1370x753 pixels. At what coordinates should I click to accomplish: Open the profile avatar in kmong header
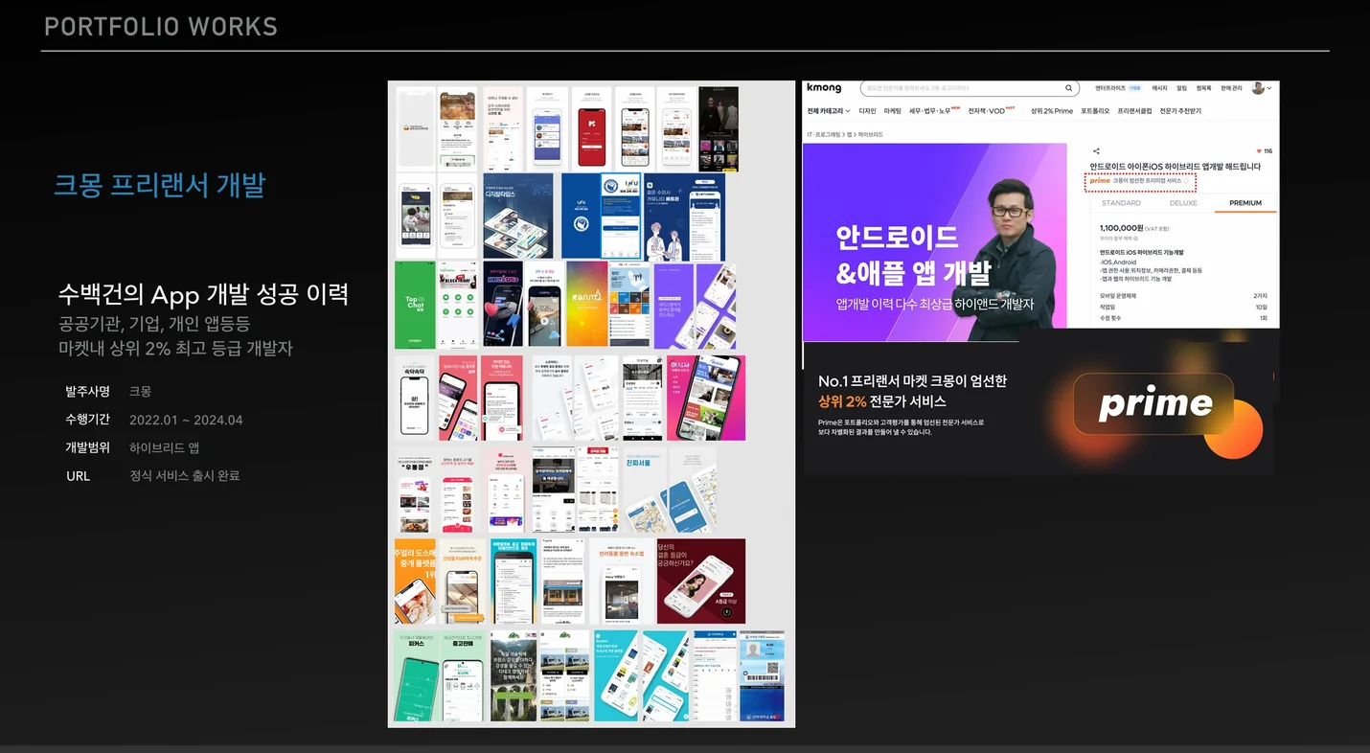point(1258,88)
